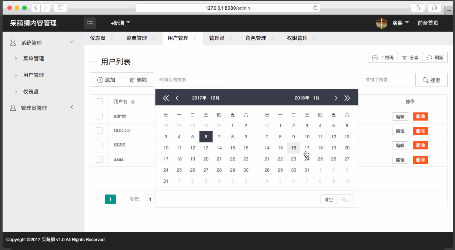
Task: Click the Safari share icon
Action: pyautogui.click(x=418, y=7)
